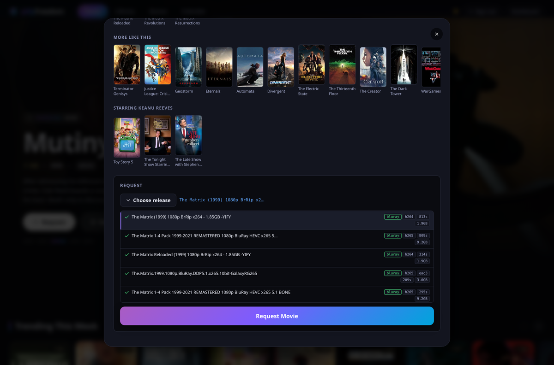The height and width of the screenshot is (365, 554).
Task: Click selected release link text beside dropdown
Action: click(222, 200)
